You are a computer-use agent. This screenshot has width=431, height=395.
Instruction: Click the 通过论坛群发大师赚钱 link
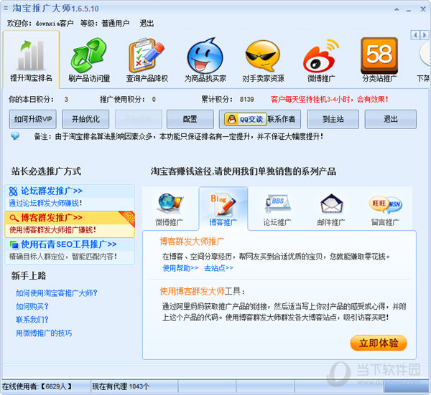click(45, 204)
